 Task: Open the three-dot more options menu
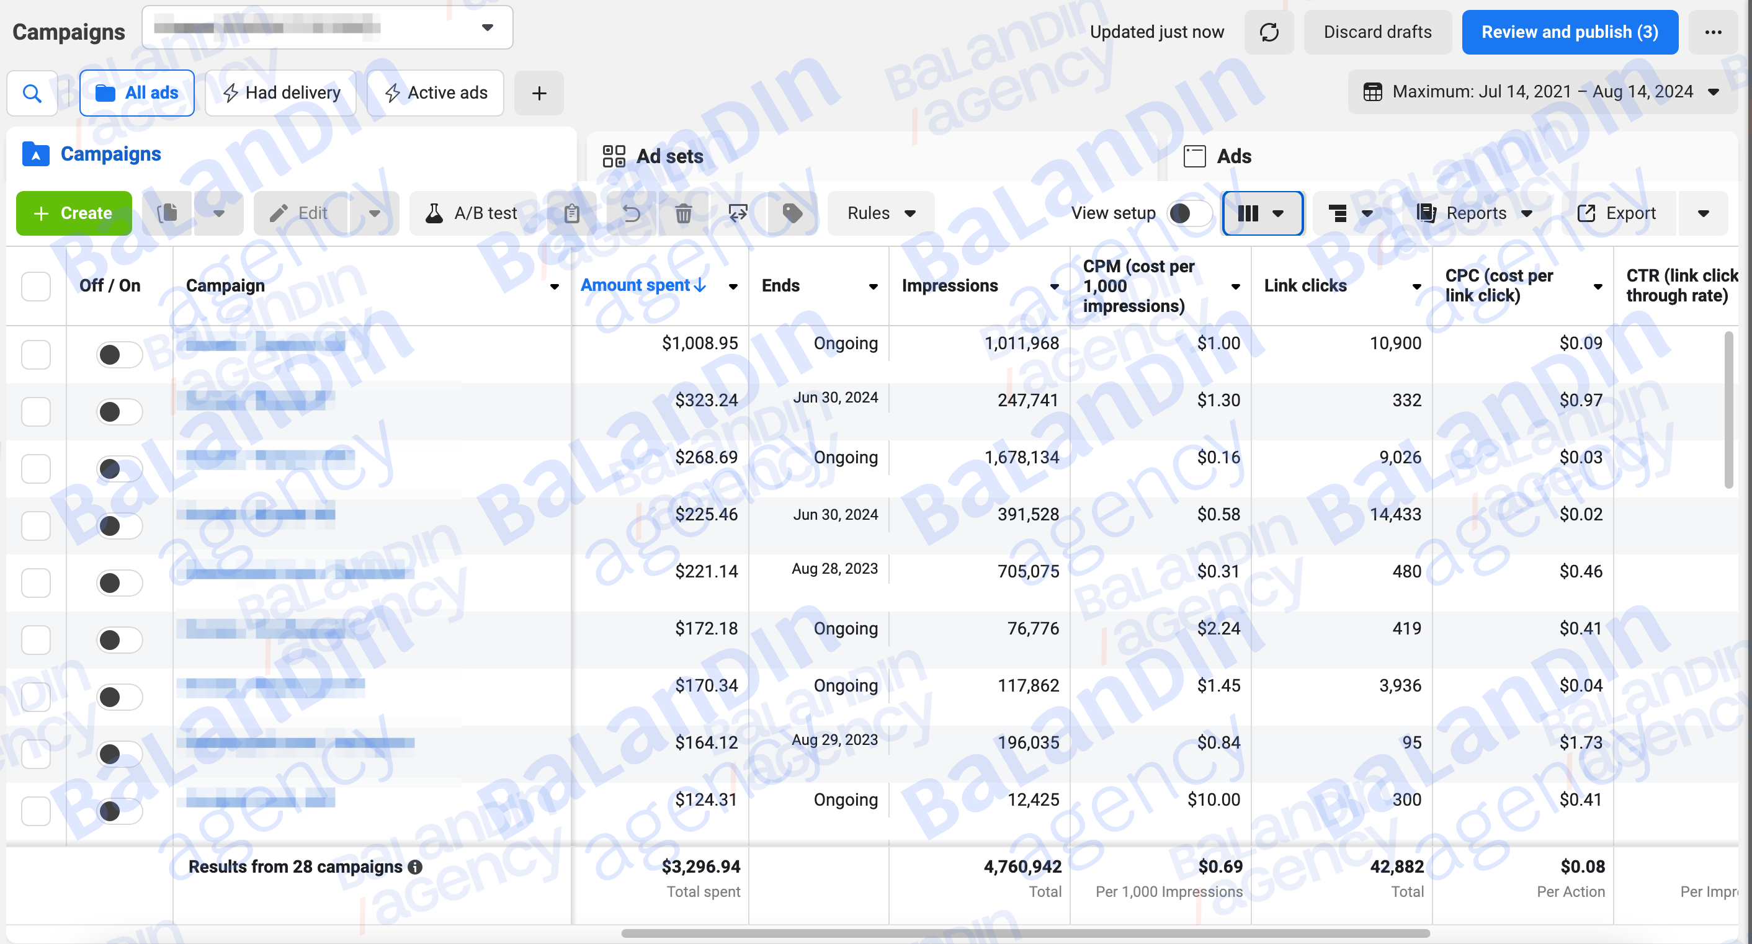1712,32
